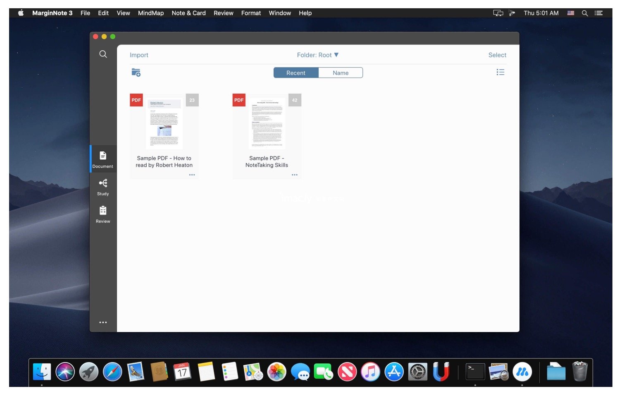Click title 'Sample PDF - How to read by Robert Heaton'
The width and height of the screenshot is (624, 396).
(164, 162)
